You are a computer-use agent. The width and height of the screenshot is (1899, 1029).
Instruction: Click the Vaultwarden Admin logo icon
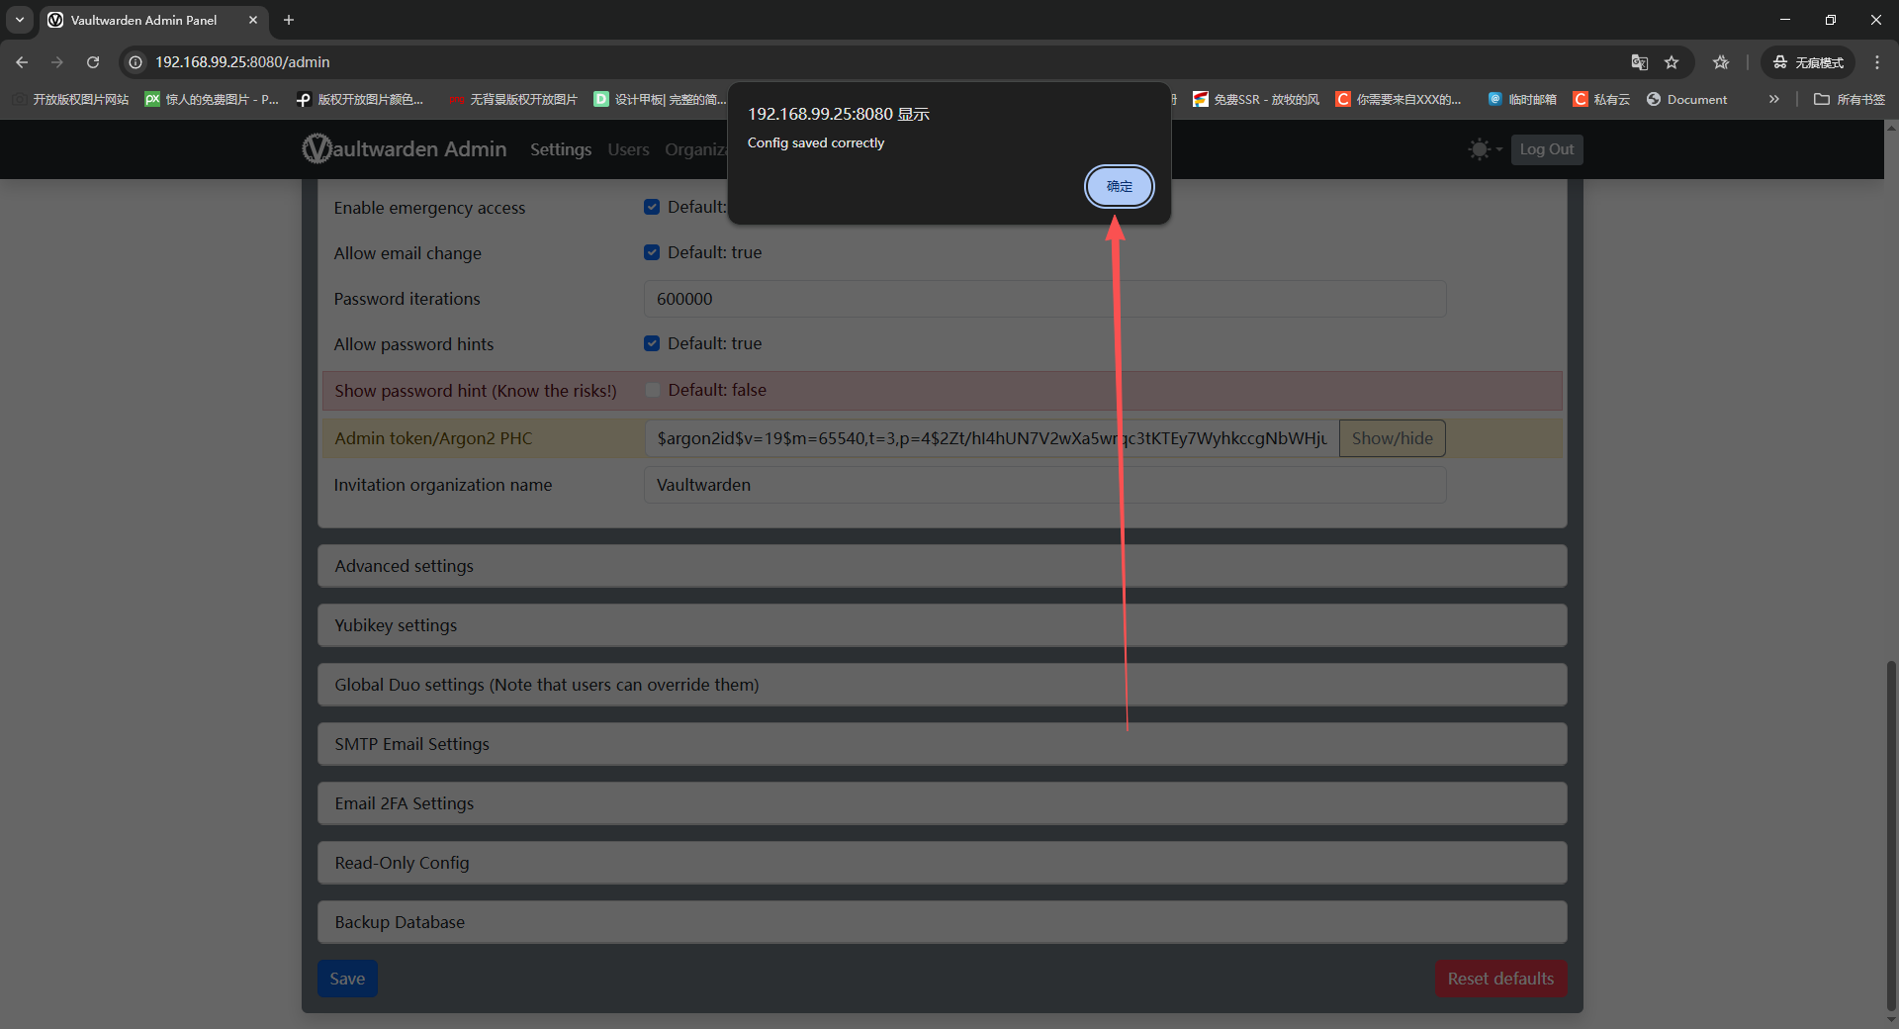[317, 148]
